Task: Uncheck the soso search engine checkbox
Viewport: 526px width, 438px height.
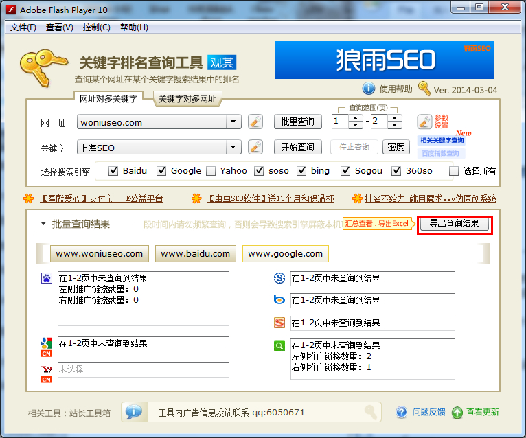Action: (x=259, y=171)
